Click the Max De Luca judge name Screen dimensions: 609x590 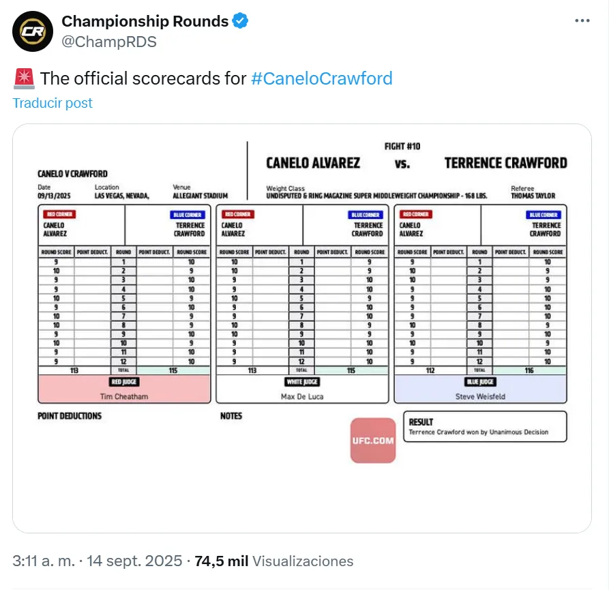302,396
